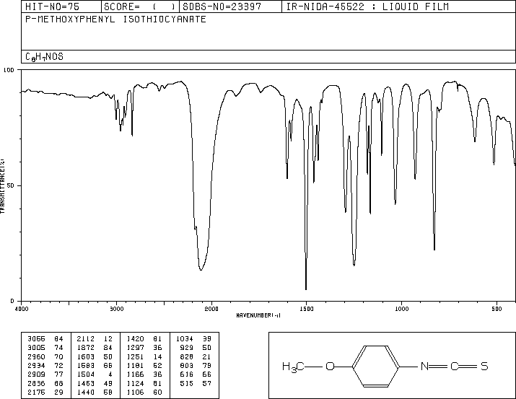Click the 929 entry in the peak table
Screen dimensions: 516x399
187,348
